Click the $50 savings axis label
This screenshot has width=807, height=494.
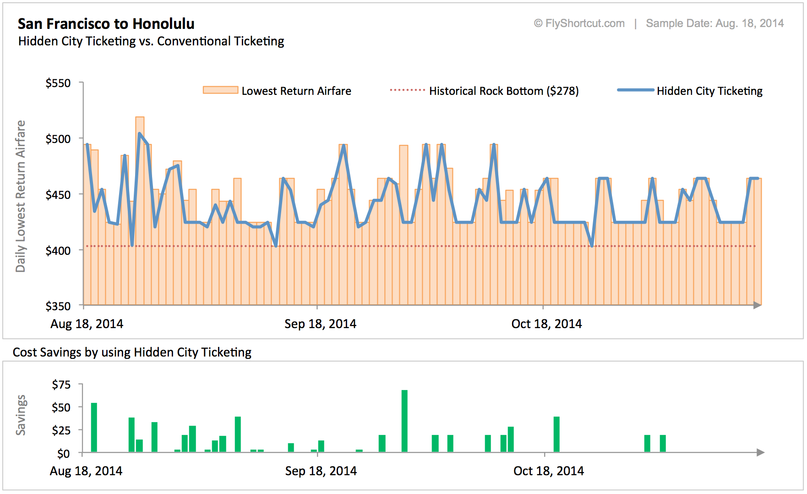61,407
